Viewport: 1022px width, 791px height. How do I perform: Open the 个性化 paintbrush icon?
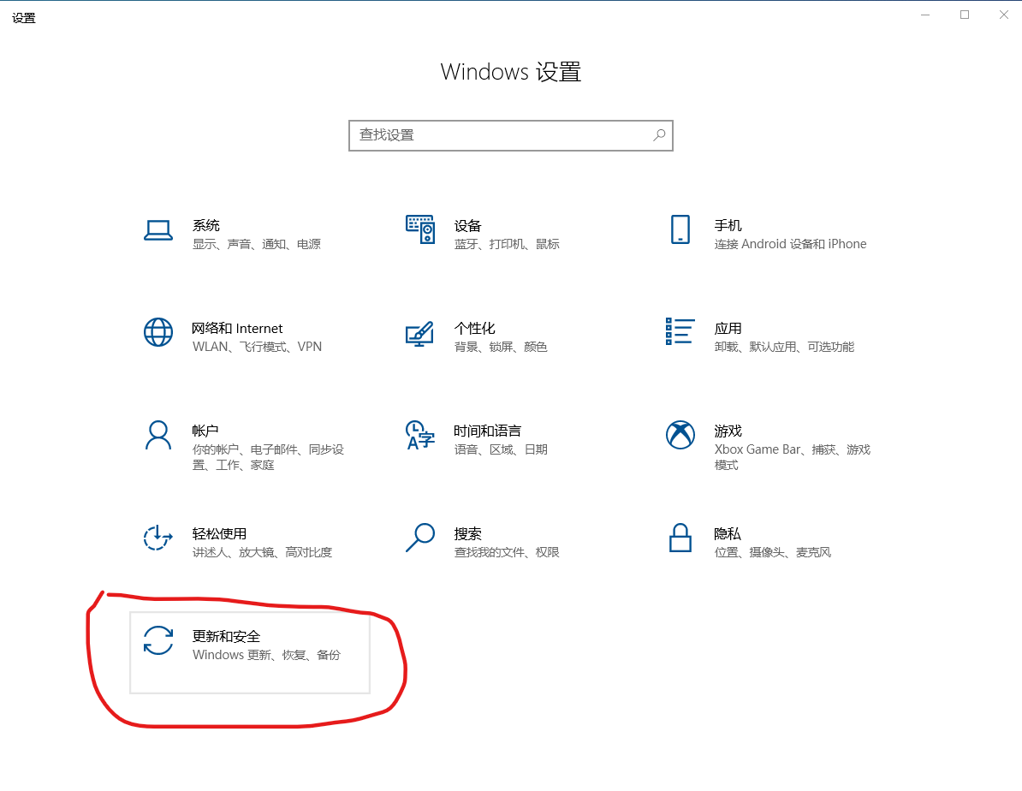pyautogui.click(x=419, y=333)
